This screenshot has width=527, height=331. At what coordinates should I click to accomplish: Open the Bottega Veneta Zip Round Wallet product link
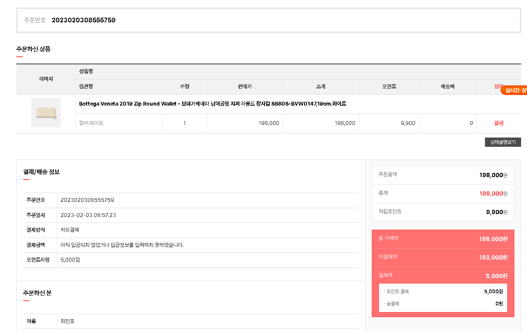(212, 104)
